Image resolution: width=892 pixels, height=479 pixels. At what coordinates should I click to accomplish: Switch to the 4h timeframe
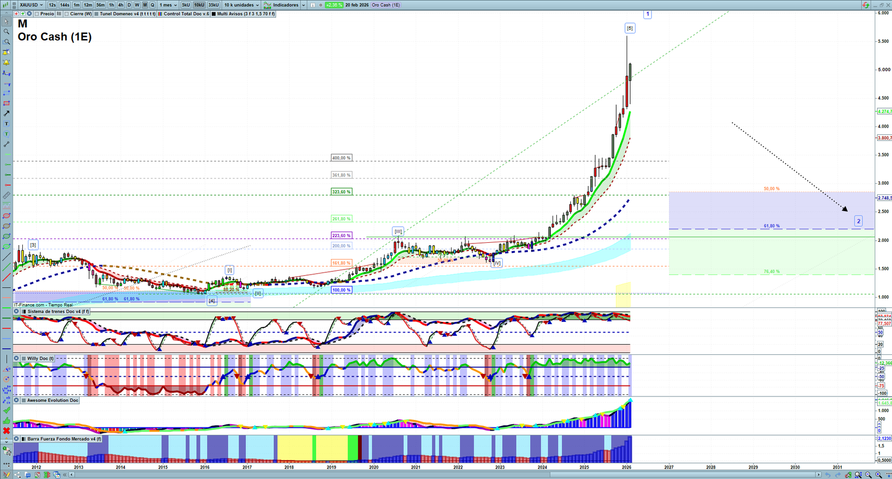(120, 5)
